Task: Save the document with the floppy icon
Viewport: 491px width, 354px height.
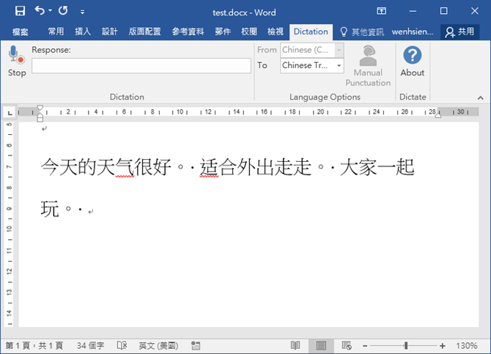Action: click(x=20, y=11)
